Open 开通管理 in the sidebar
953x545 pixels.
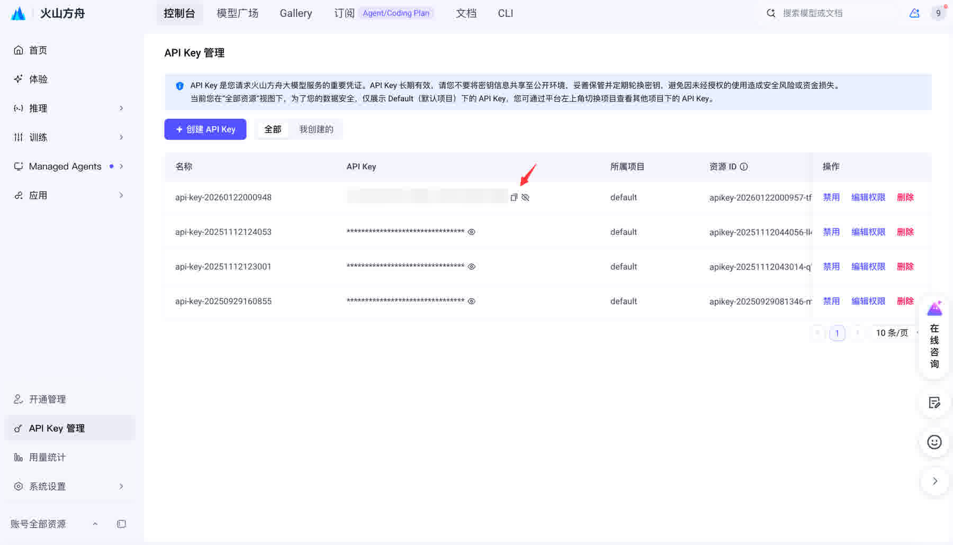70,399
